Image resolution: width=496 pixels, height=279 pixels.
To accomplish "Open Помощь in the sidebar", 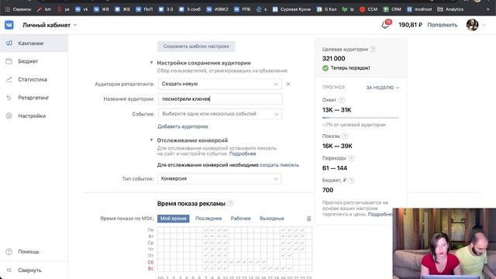I will (34, 251).
